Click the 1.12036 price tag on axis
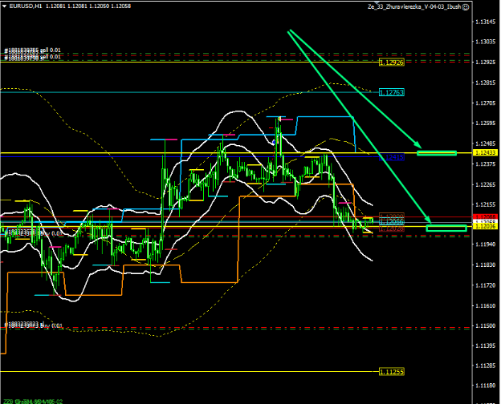 [x=485, y=227]
